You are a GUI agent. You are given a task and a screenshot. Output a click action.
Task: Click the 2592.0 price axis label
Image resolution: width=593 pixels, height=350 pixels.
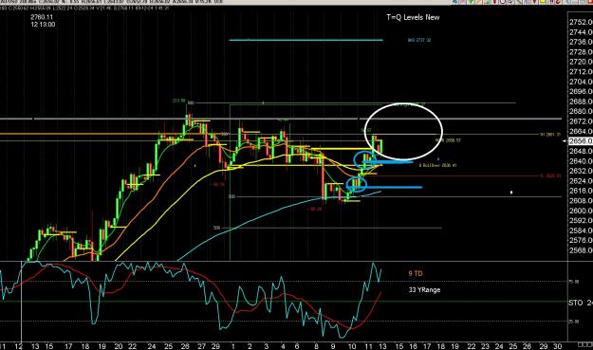(581, 220)
